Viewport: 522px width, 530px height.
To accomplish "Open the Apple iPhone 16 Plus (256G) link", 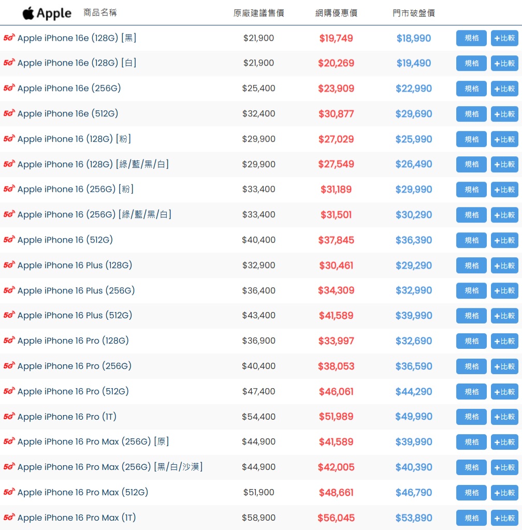I will pos(76,290).
